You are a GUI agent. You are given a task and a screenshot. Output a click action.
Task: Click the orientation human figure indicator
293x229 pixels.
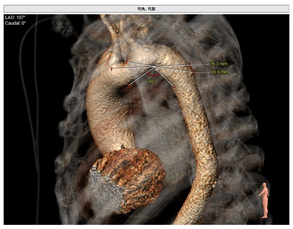(264, 200)
